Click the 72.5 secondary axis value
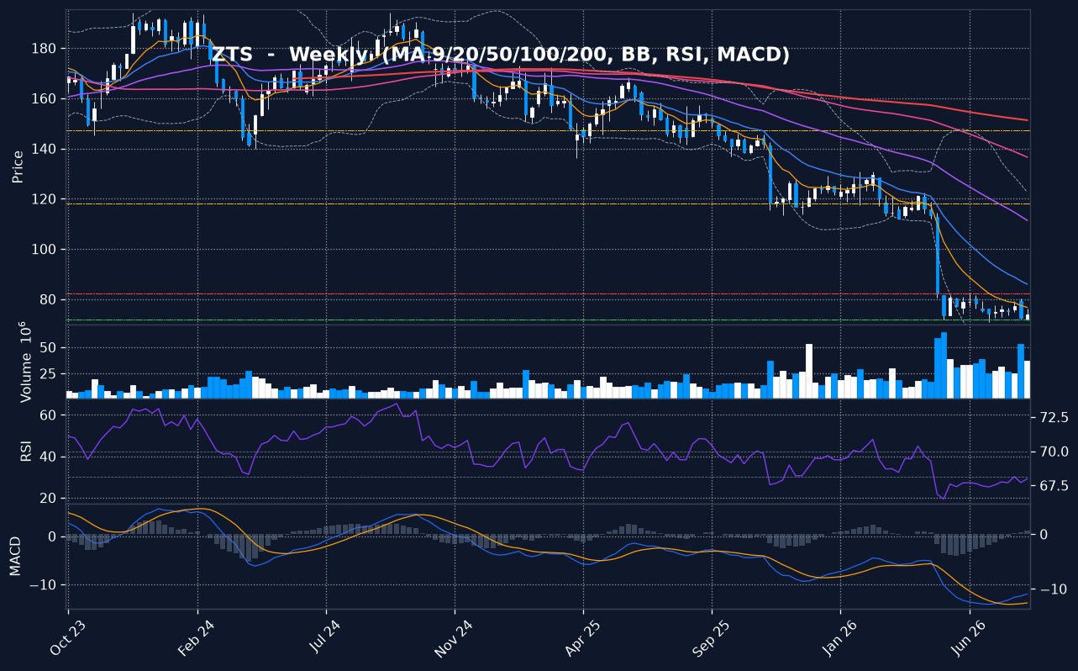 point(1053,417)
